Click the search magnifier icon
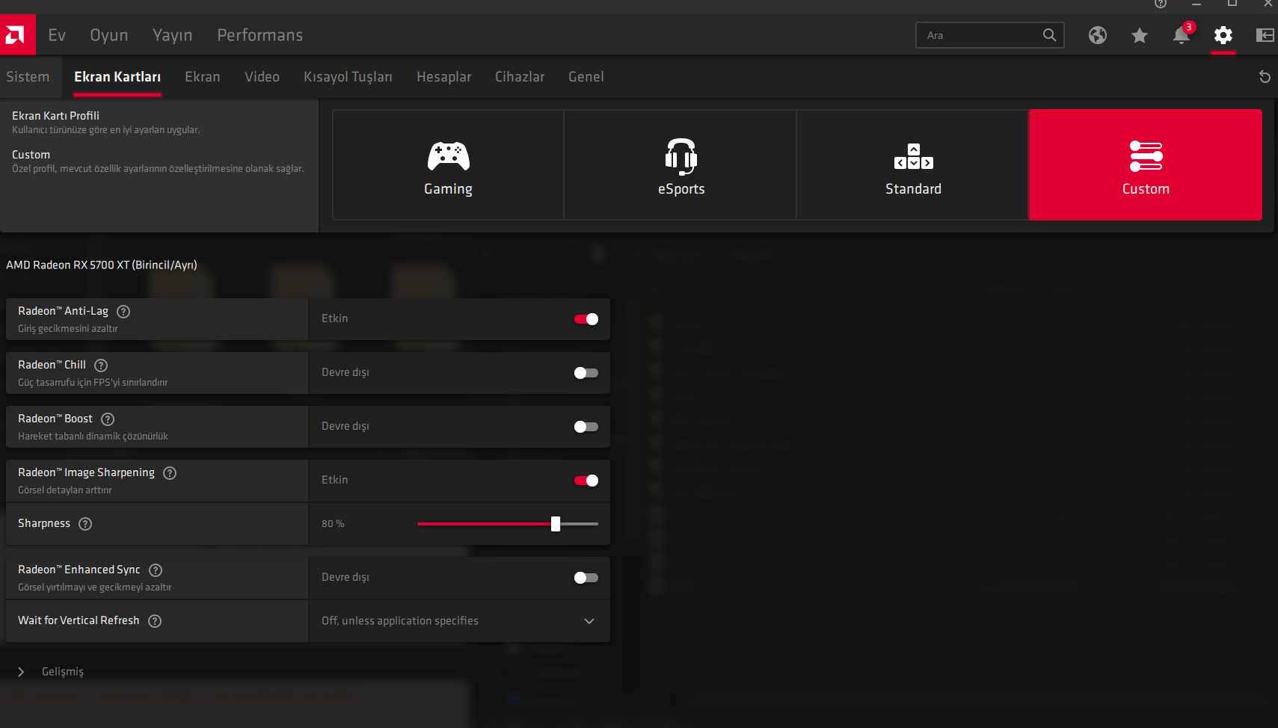Image resolution: width=1278 pixels, height=728 pixels. click(x=1049, y=35)
